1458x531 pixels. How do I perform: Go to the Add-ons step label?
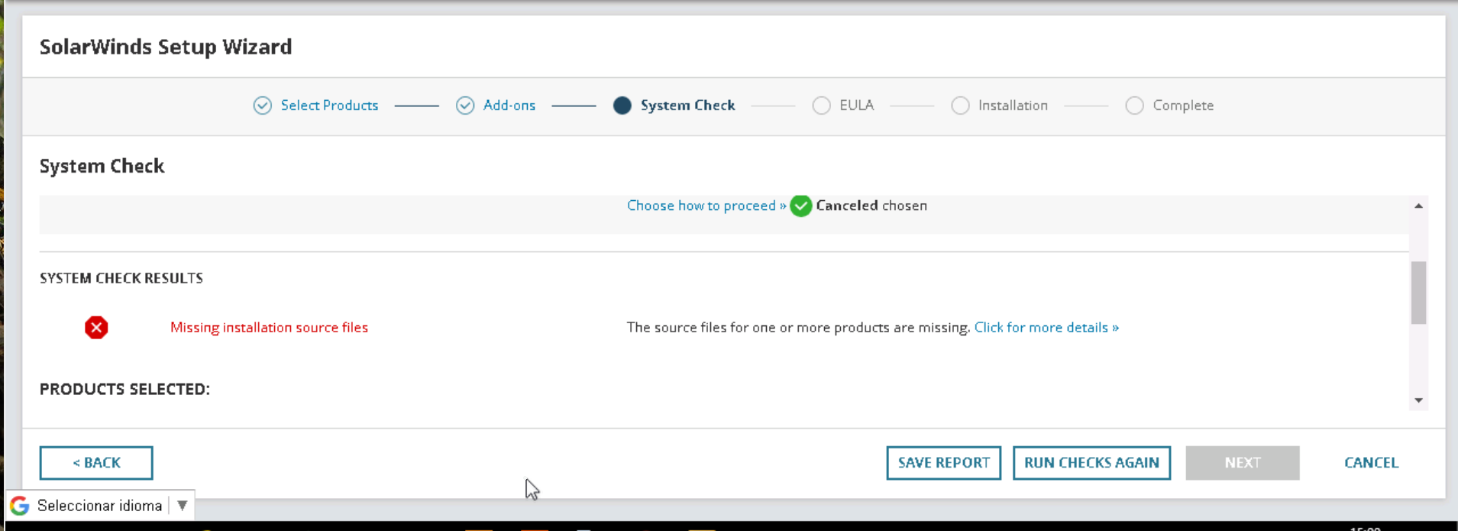[509, 105]
